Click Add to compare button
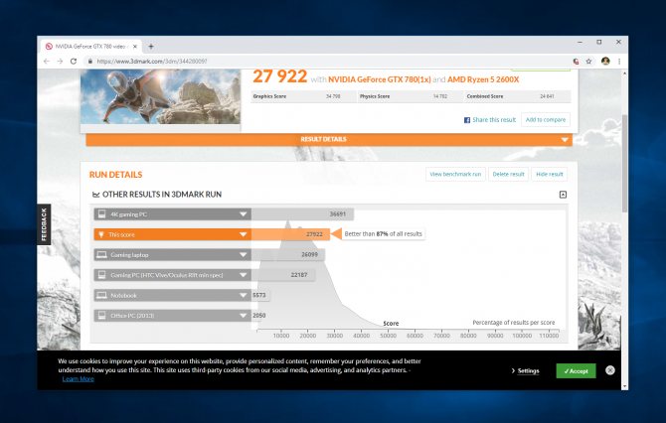Viewport: 666px width, 423px height. point(546,119)
